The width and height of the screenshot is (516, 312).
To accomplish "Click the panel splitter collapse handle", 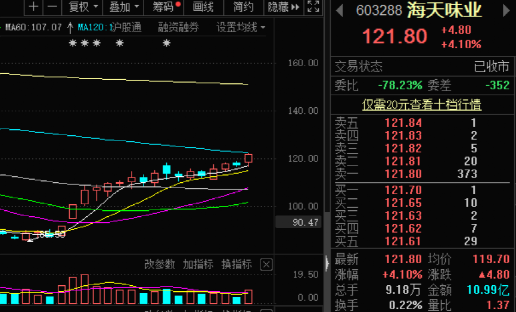I will [327, 263].
